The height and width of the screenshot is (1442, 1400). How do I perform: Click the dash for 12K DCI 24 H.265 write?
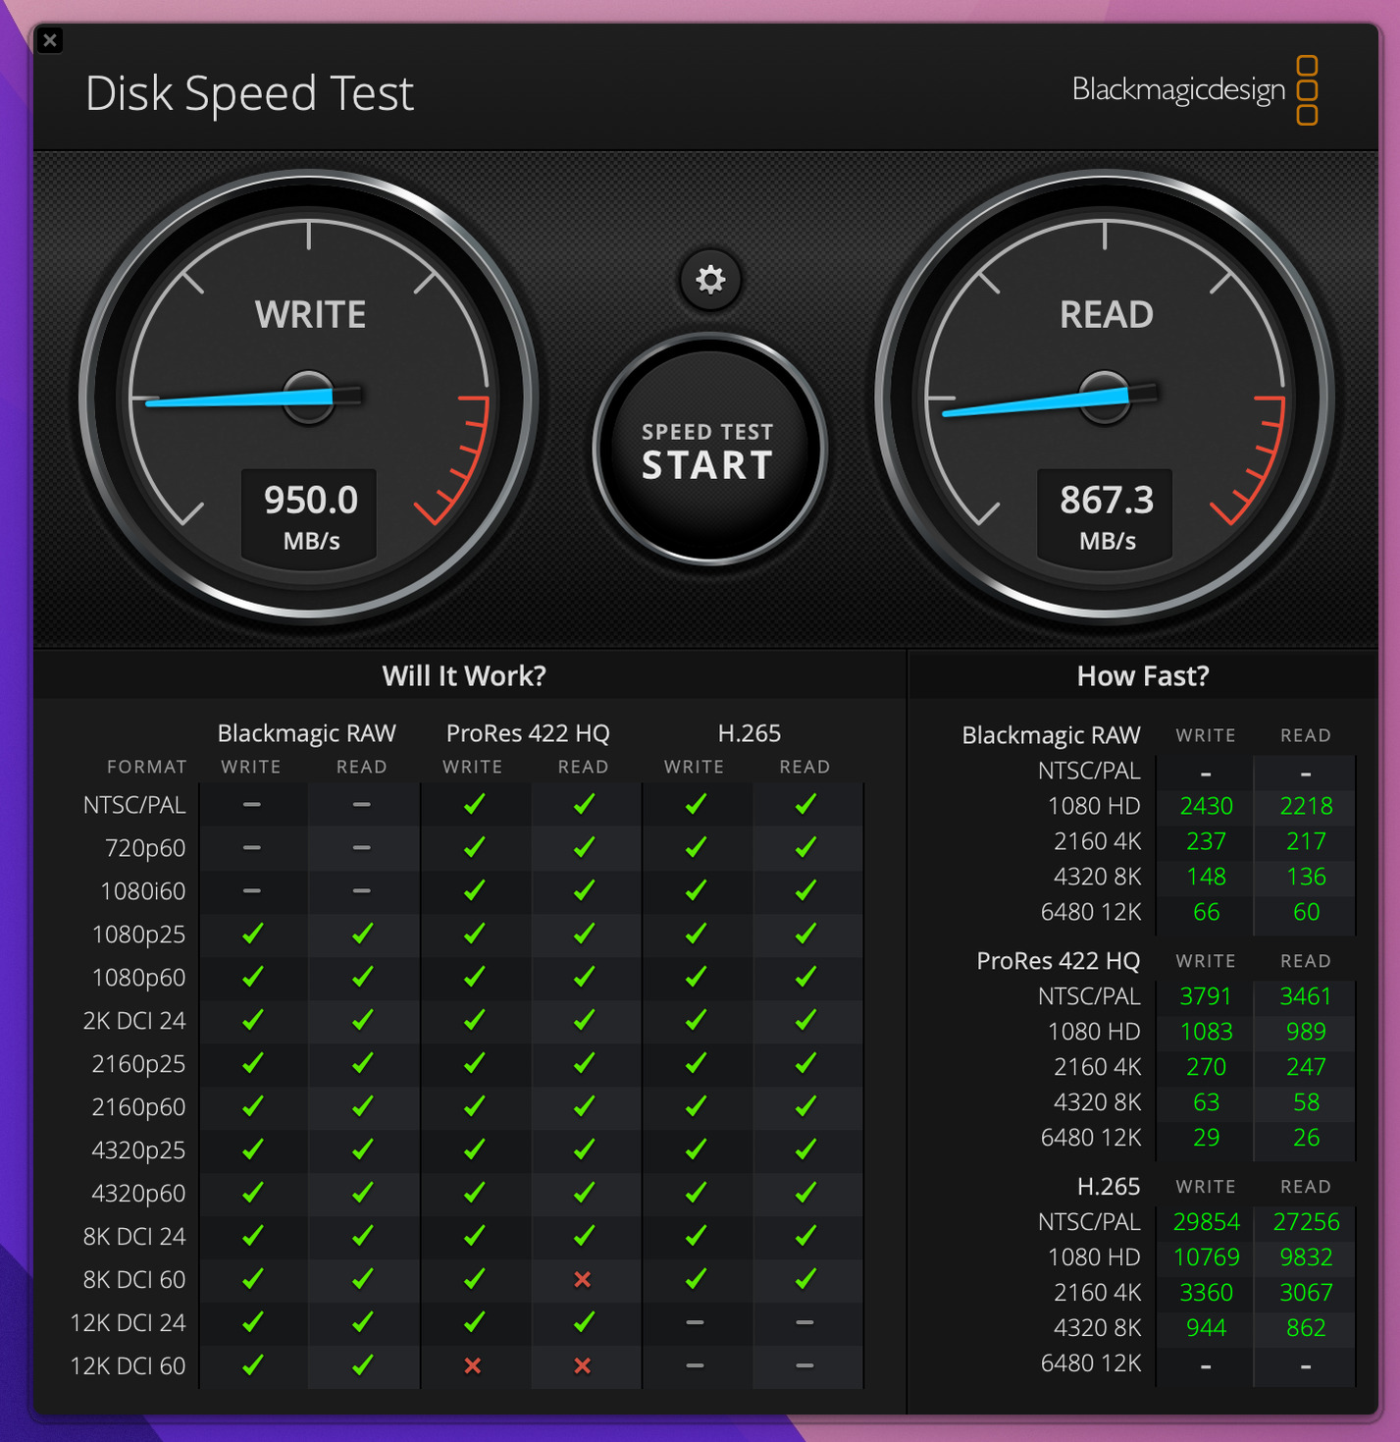tap(695, 1323)
